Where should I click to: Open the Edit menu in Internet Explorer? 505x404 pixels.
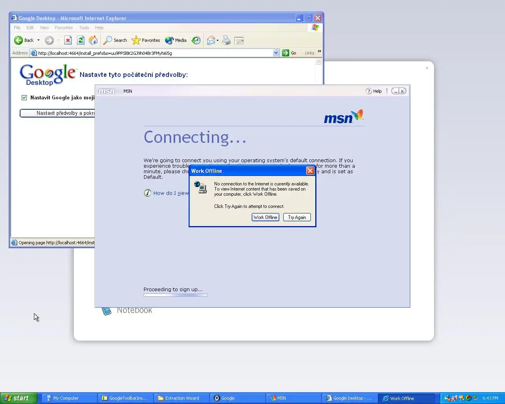pos(30,28)
